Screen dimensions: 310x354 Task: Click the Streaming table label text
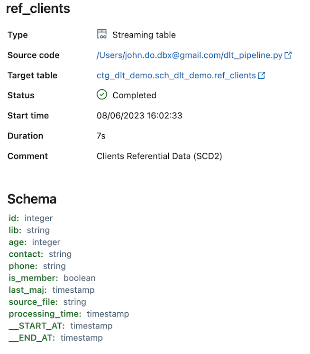click(x=144, y=35)
